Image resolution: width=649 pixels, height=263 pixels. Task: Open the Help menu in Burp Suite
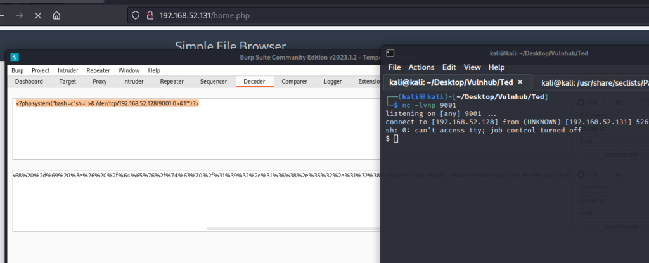point(154,70)
